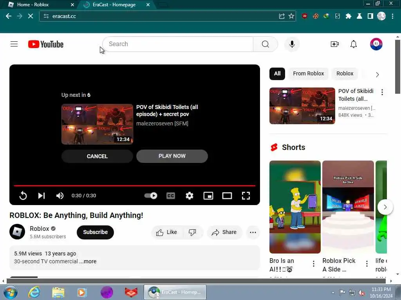Screen dimensions: 401x300
Task: Mute the video volume speaker icon
Action: (x=60, y=196)
